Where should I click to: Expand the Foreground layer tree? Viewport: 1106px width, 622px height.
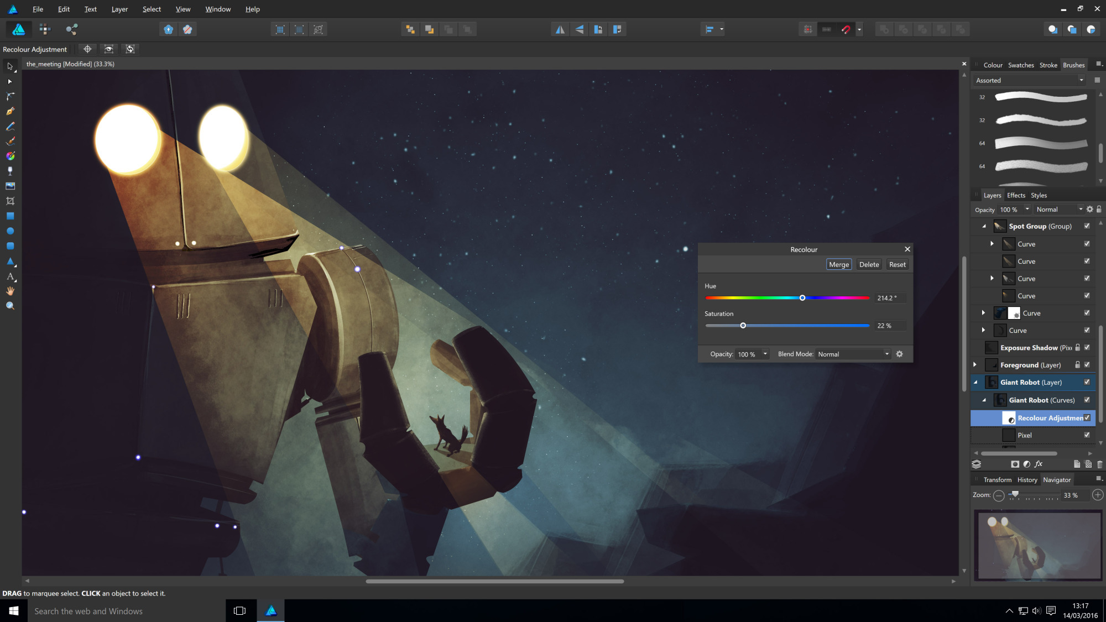click(975, 365)
